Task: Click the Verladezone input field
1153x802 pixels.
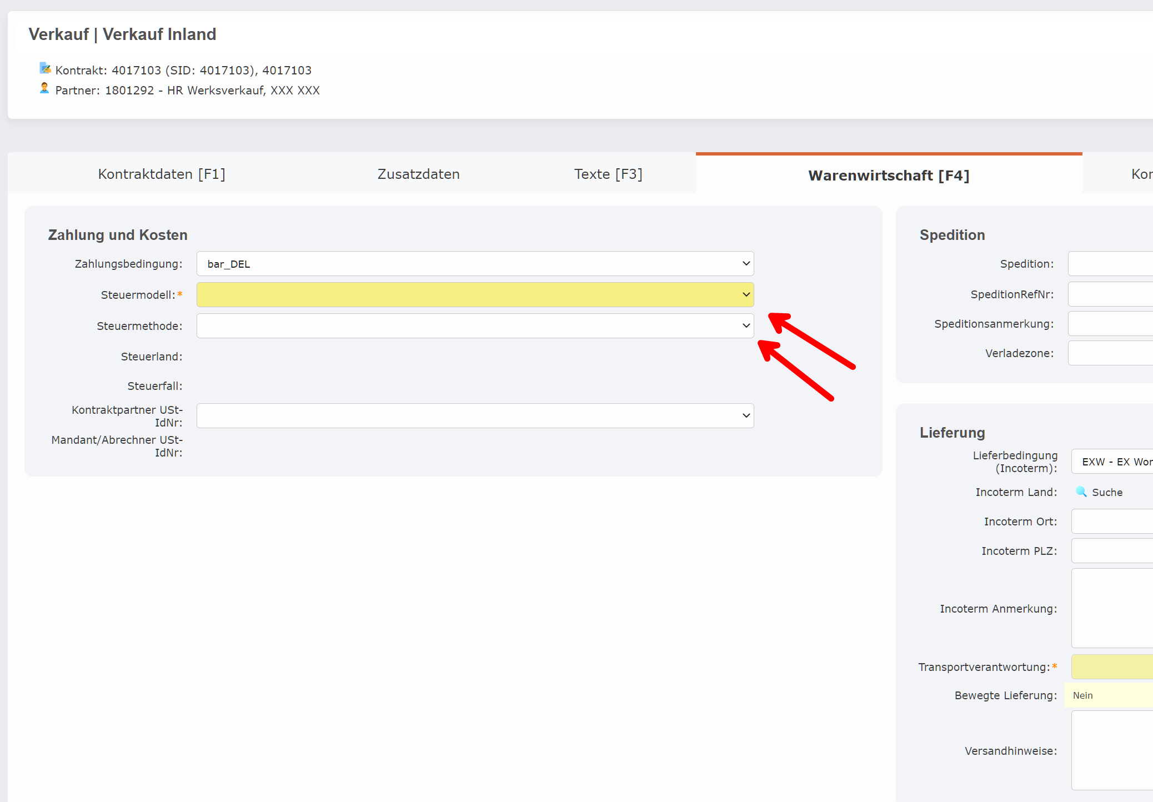Action: pos(1111,353)
